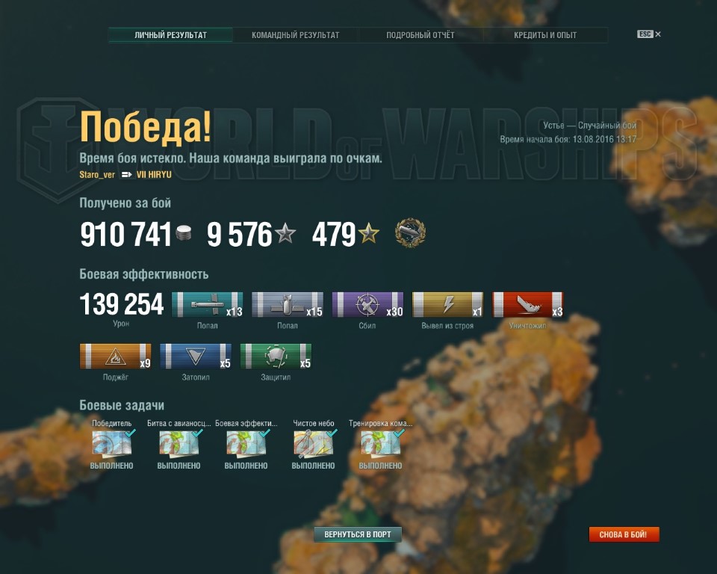Click the bomb hits ribbon x15
The height and width of the screenshot is (574, 717).
(x=287, y=304)
